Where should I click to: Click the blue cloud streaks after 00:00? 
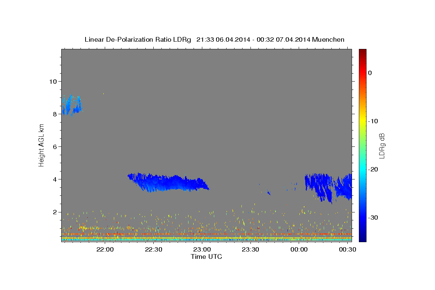point(328,188)
